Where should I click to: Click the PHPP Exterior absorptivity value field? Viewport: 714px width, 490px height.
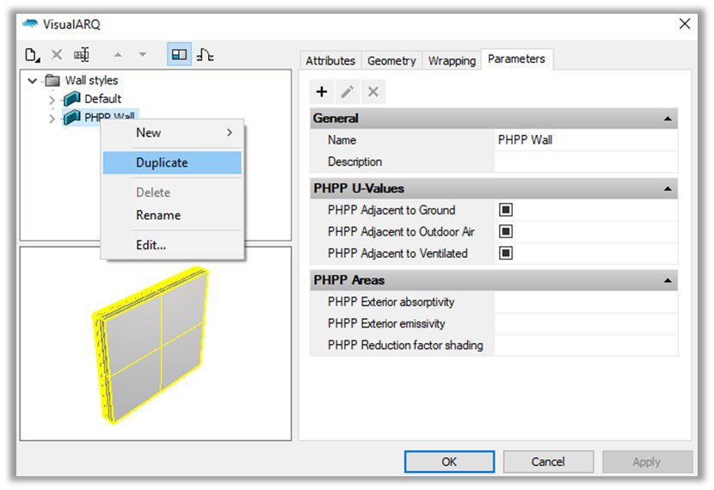pyautogui.click(x=586, y=302)
